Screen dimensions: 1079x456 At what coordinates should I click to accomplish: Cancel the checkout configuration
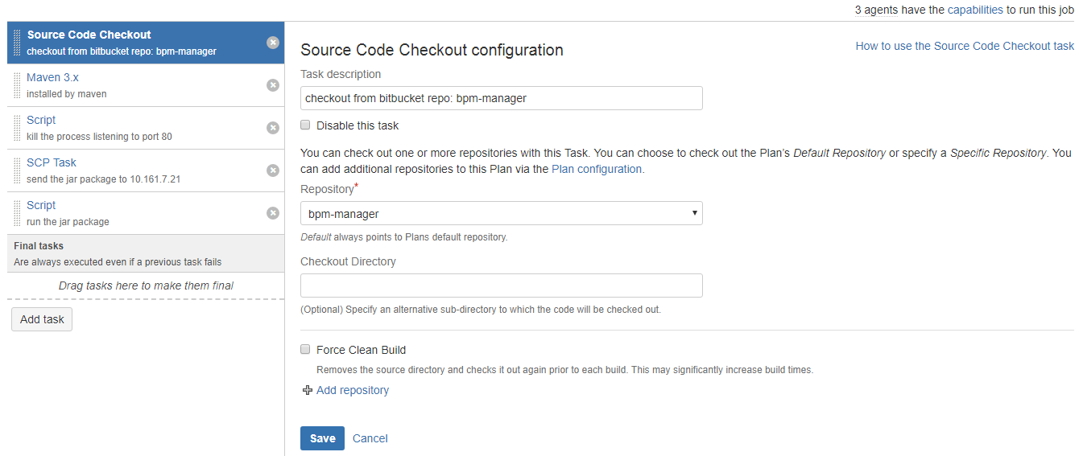[x=370, y=438]
